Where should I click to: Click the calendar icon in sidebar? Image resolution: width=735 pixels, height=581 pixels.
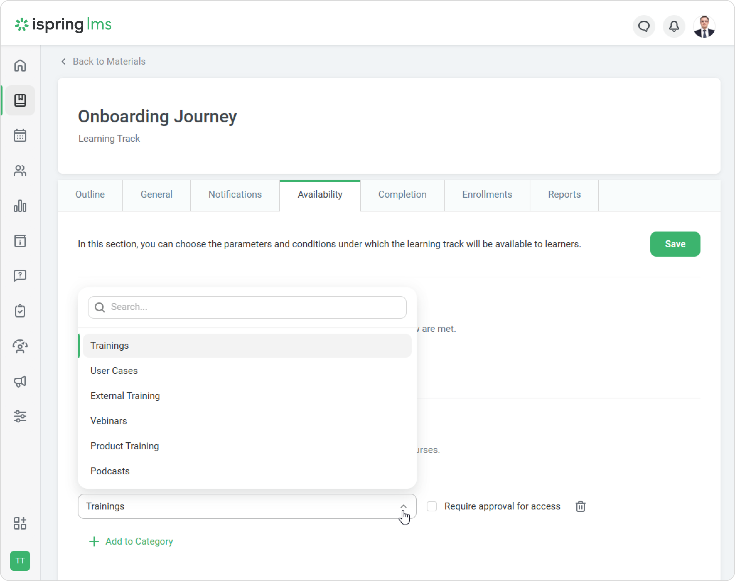[x=20, y=136]
